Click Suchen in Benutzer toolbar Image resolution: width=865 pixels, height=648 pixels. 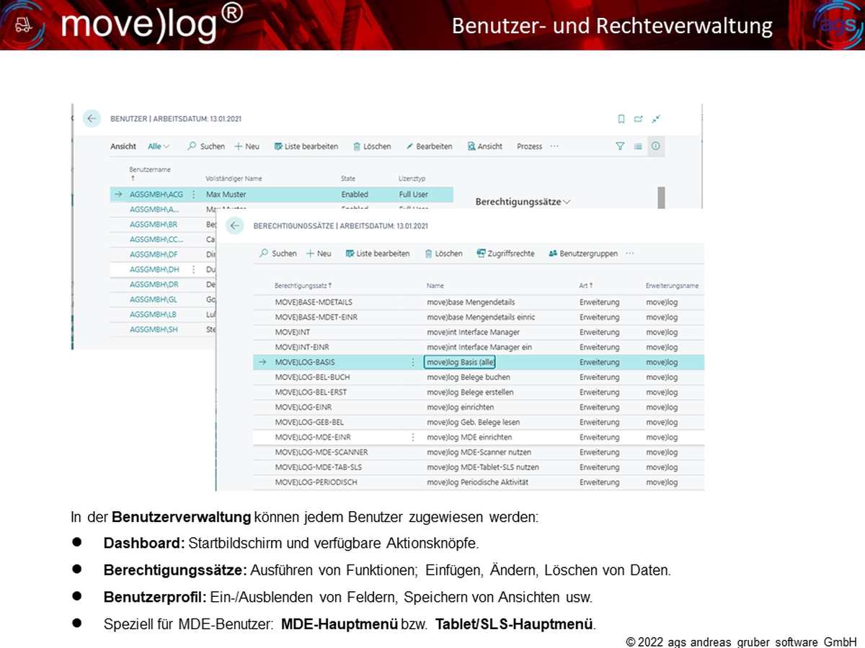pos(206,146)
